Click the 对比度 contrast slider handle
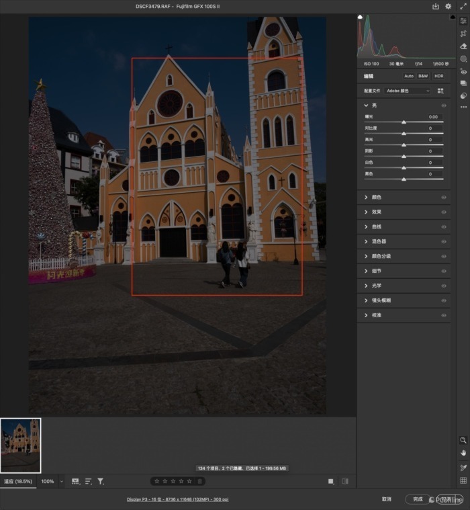Viewport: 470px width, 510px height. 404,133
